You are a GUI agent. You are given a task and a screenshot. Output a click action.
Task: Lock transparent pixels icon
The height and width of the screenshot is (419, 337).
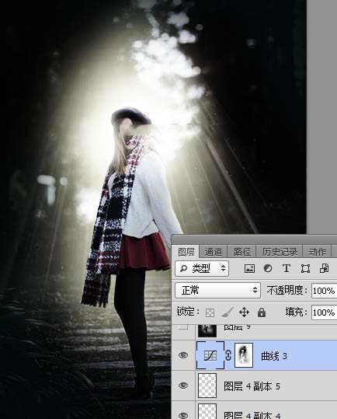tap(210, 313)
